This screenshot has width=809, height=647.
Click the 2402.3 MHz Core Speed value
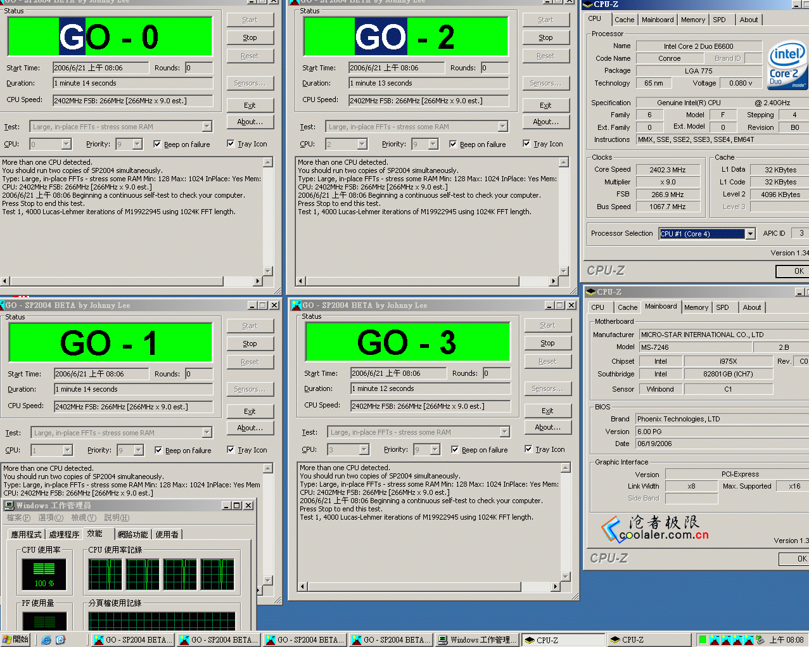tap(668, 170)
